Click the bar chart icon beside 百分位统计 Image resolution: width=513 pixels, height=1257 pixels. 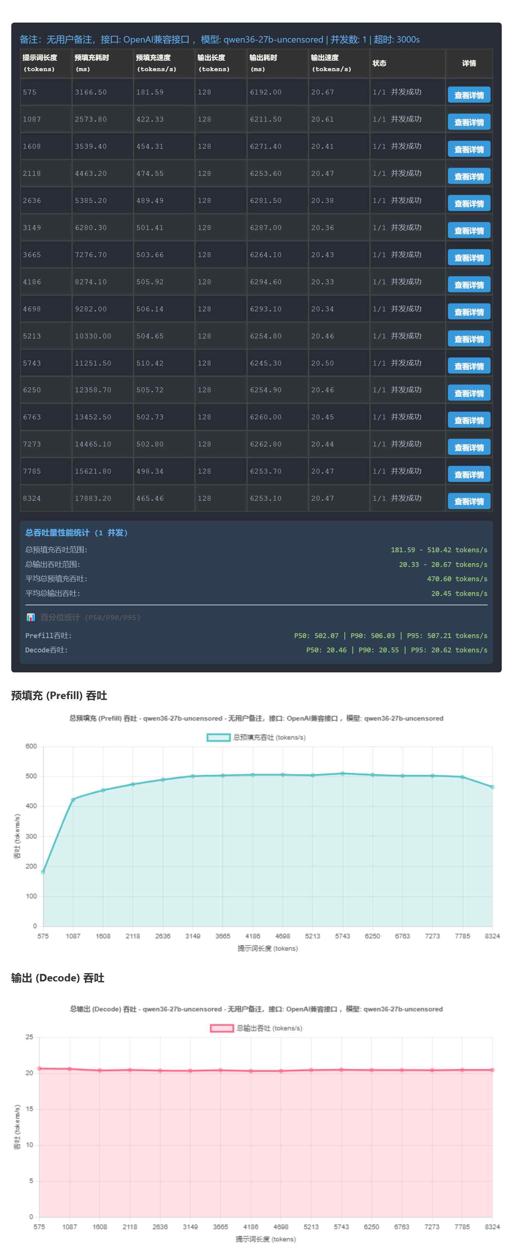[x=31, y=617]
